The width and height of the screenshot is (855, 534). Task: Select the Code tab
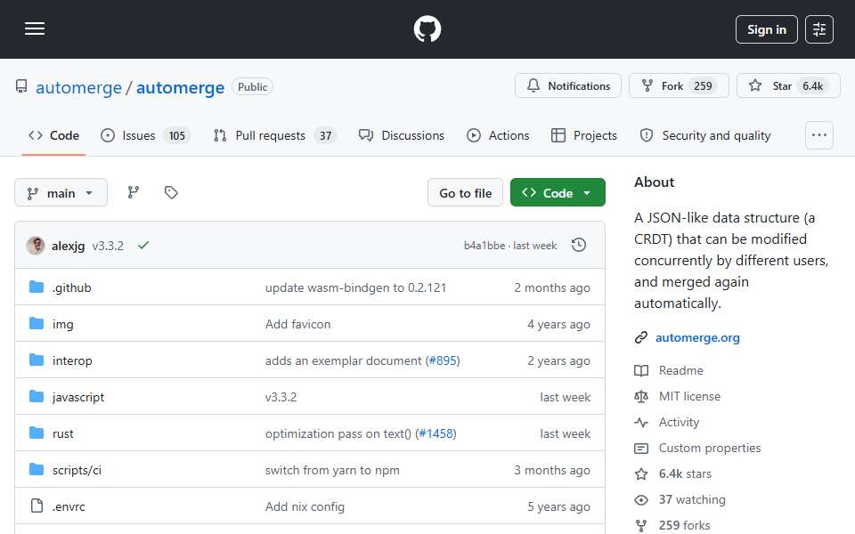tap(53, 135)
